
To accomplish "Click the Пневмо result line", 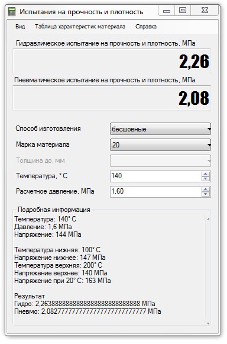I will pos(87,311).
